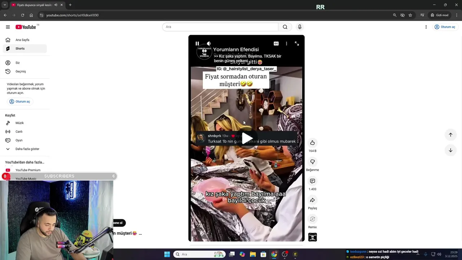
Task: Mute the tab via its speaker icon
Action: [x=56, y=5]
